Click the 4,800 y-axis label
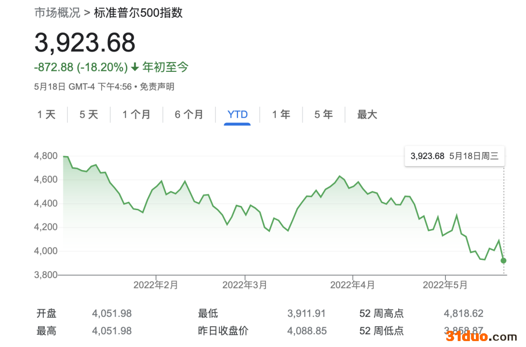Image resolution: width=526 pixels, height=347 pixels. pos(46,156)
